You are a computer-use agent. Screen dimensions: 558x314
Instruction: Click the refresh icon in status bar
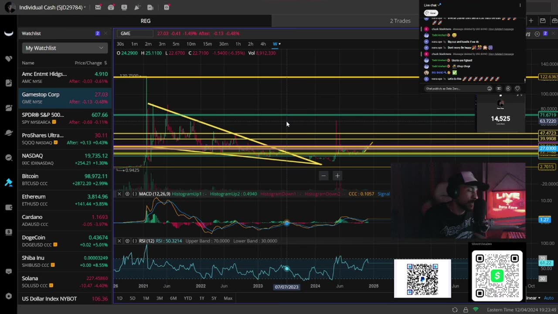(455, 310)
